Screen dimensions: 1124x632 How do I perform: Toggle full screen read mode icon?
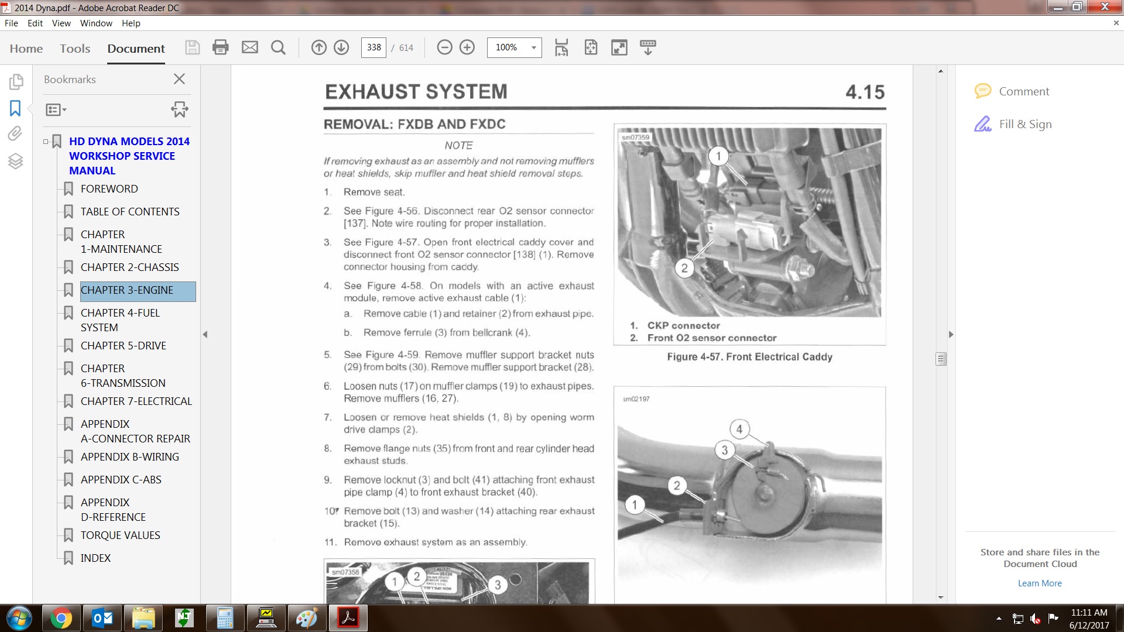(619, 47)
